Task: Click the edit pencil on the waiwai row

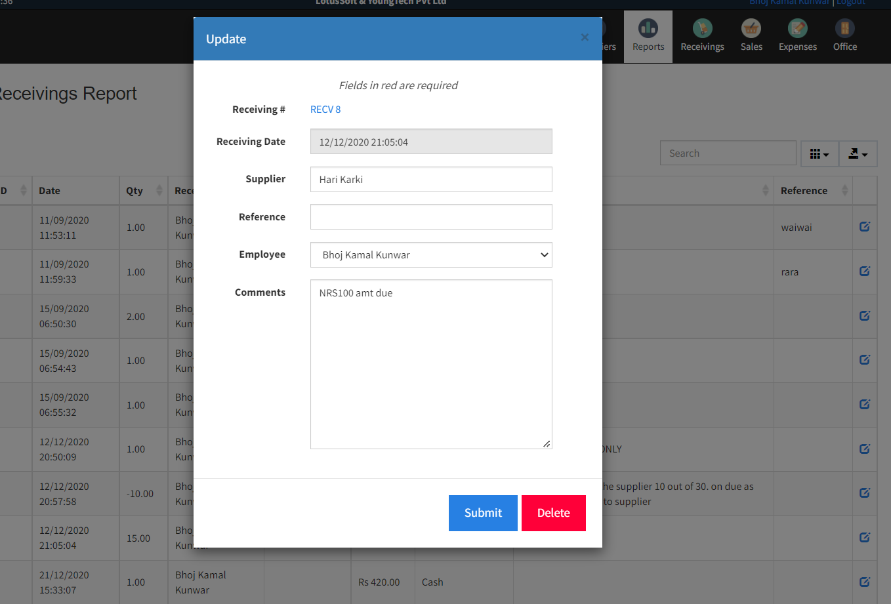Action: click(864, 227)
